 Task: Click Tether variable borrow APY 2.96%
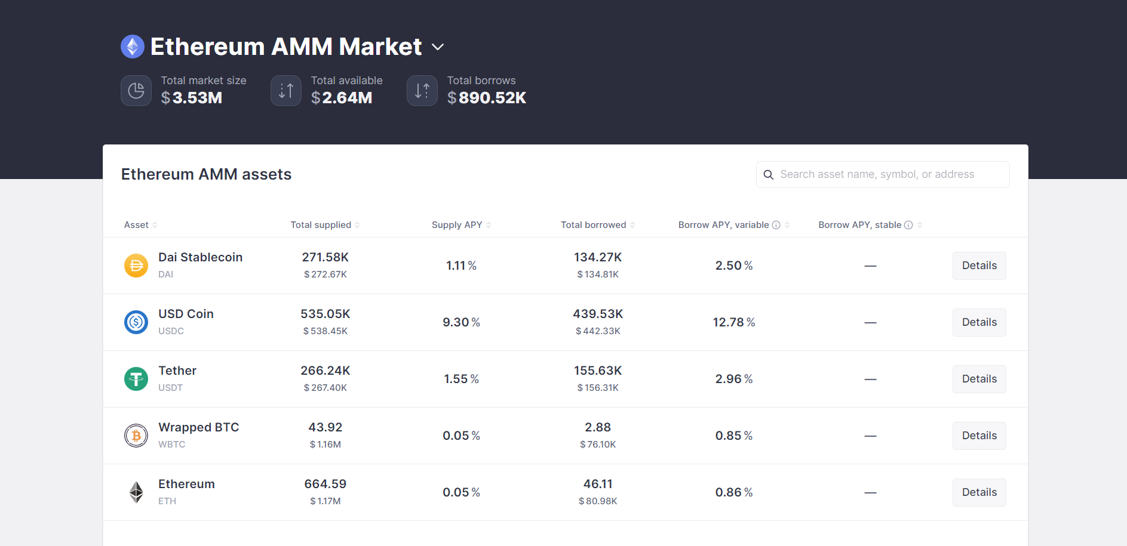tap(734, 379)
